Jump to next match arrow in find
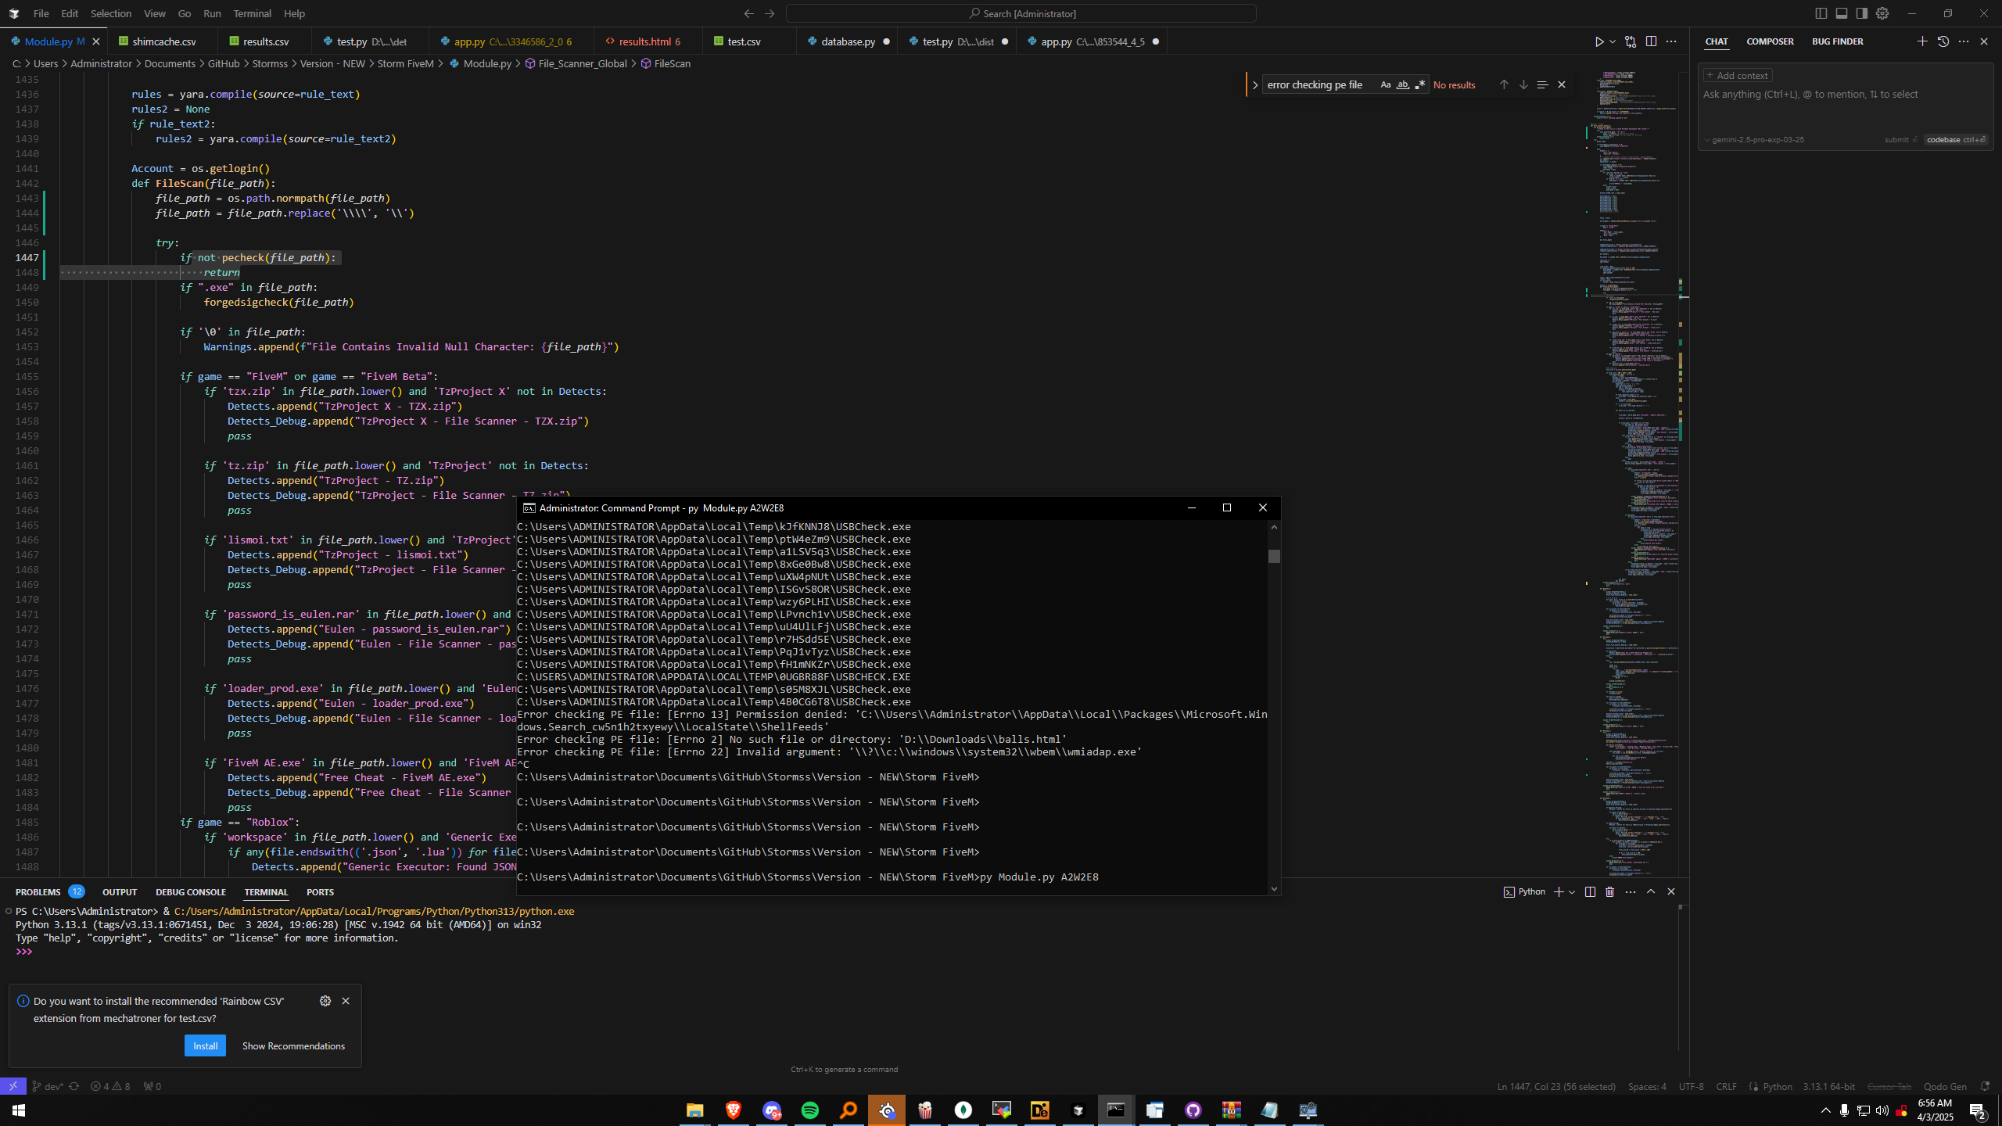 click(1523, 84)
